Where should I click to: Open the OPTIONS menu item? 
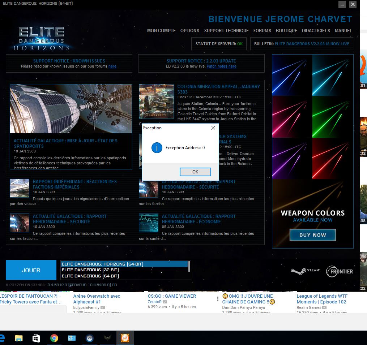pos(189,31)
